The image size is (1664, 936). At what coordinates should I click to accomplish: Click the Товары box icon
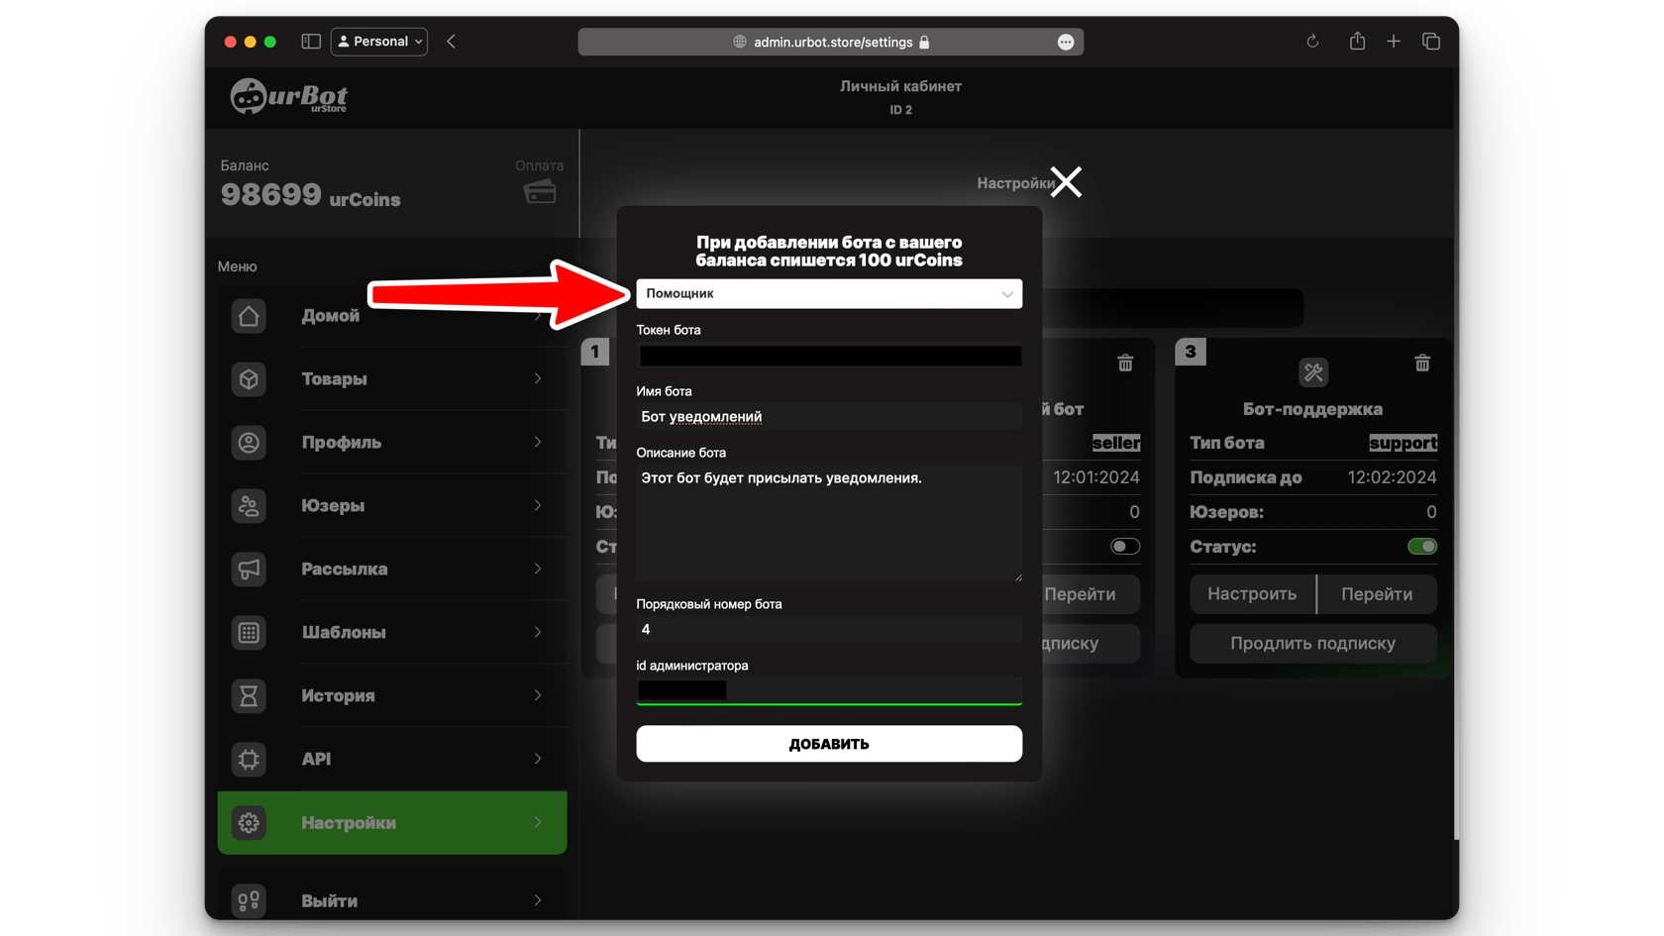(x=249, y=378)
